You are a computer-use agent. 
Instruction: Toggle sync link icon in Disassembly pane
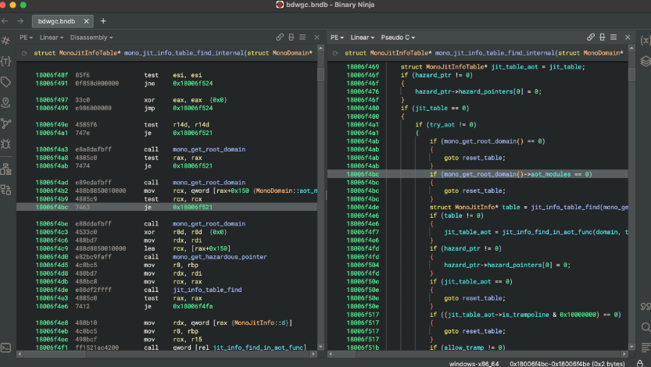click(280, 37)
